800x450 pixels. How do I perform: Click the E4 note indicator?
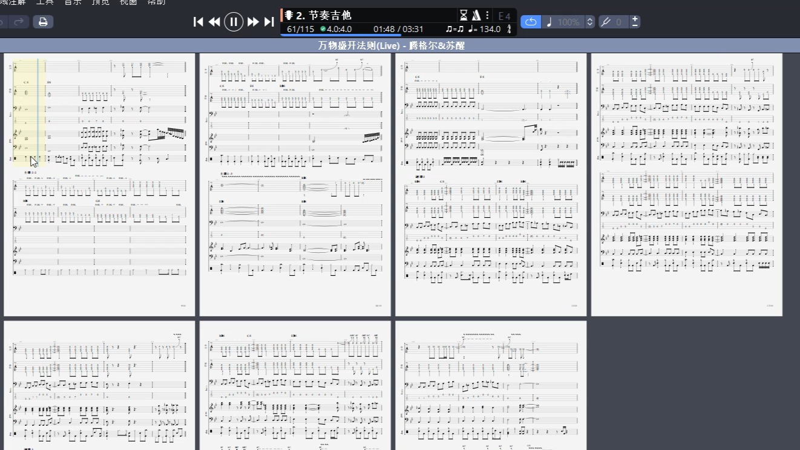point(504,16)
